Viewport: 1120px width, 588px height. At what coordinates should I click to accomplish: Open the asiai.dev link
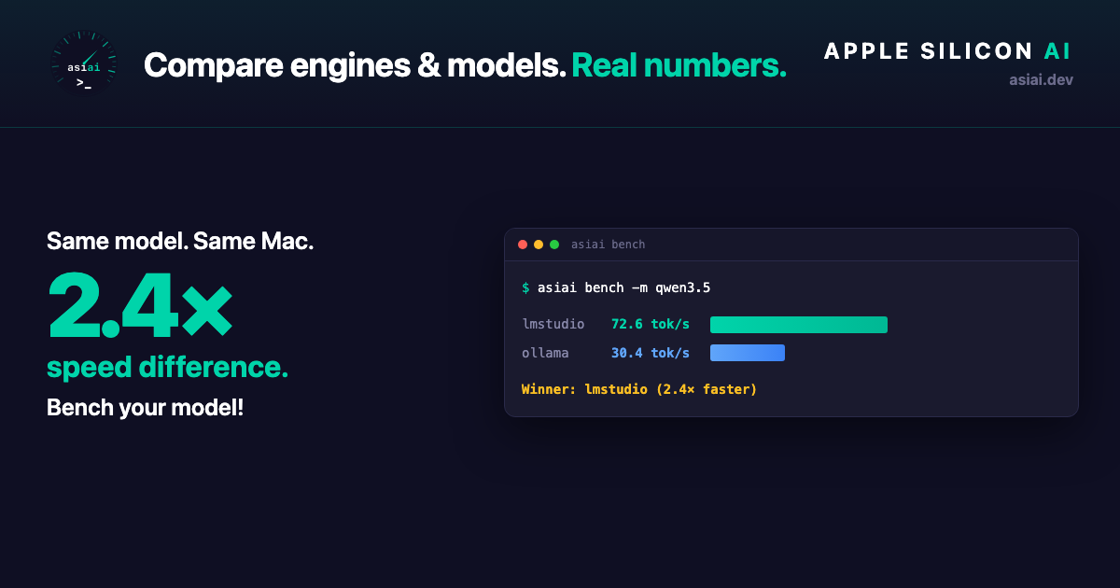pos(1041,80)
